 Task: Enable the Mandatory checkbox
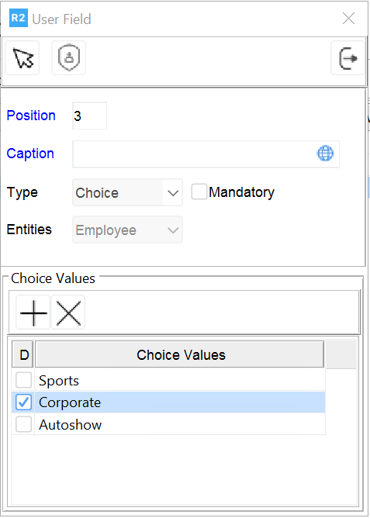[x=199, y=192]
